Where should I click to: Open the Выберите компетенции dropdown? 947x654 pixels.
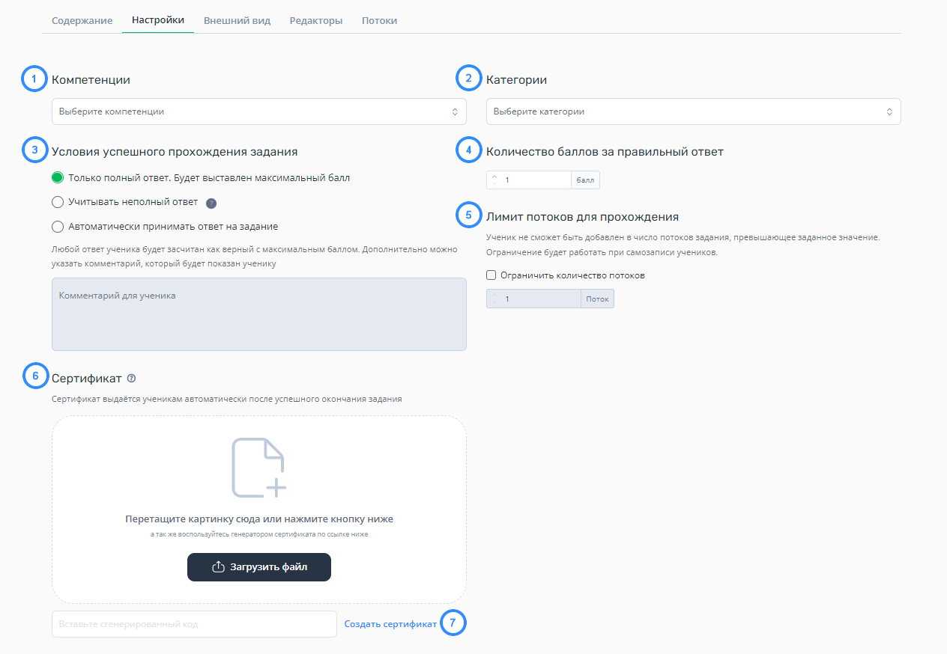[x=258, y=111]
